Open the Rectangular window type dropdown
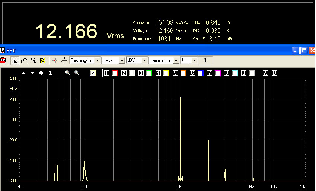 coord(85,60)
